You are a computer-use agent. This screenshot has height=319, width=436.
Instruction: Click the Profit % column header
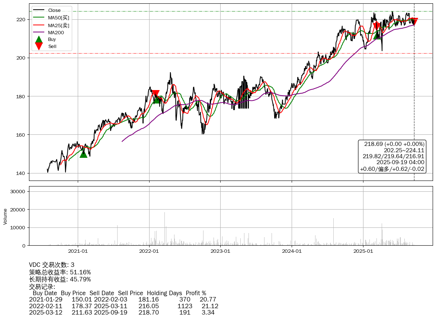[x=196, y=293]
